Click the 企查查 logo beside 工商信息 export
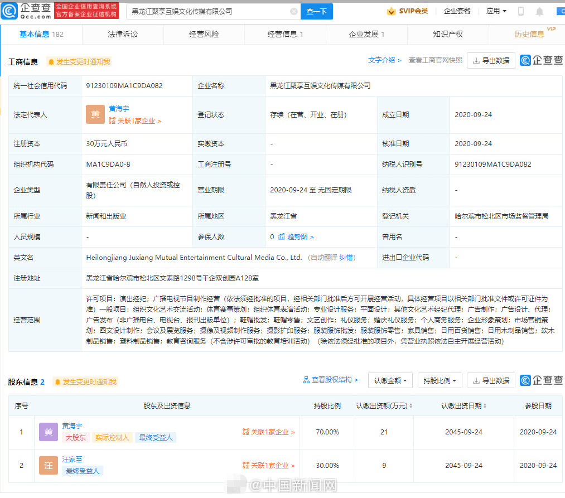Screen dimensions: 565x498 541,60
